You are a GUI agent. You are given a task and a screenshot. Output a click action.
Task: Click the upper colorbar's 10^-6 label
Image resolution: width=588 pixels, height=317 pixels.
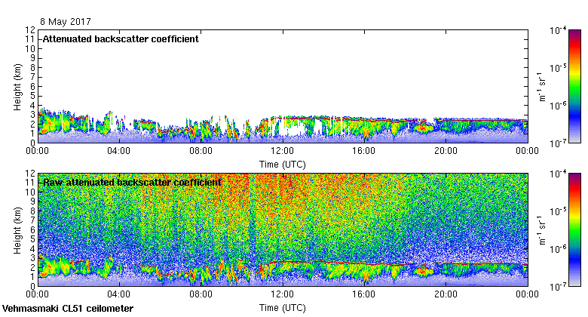pyautogui.click(x=558, y=106)
